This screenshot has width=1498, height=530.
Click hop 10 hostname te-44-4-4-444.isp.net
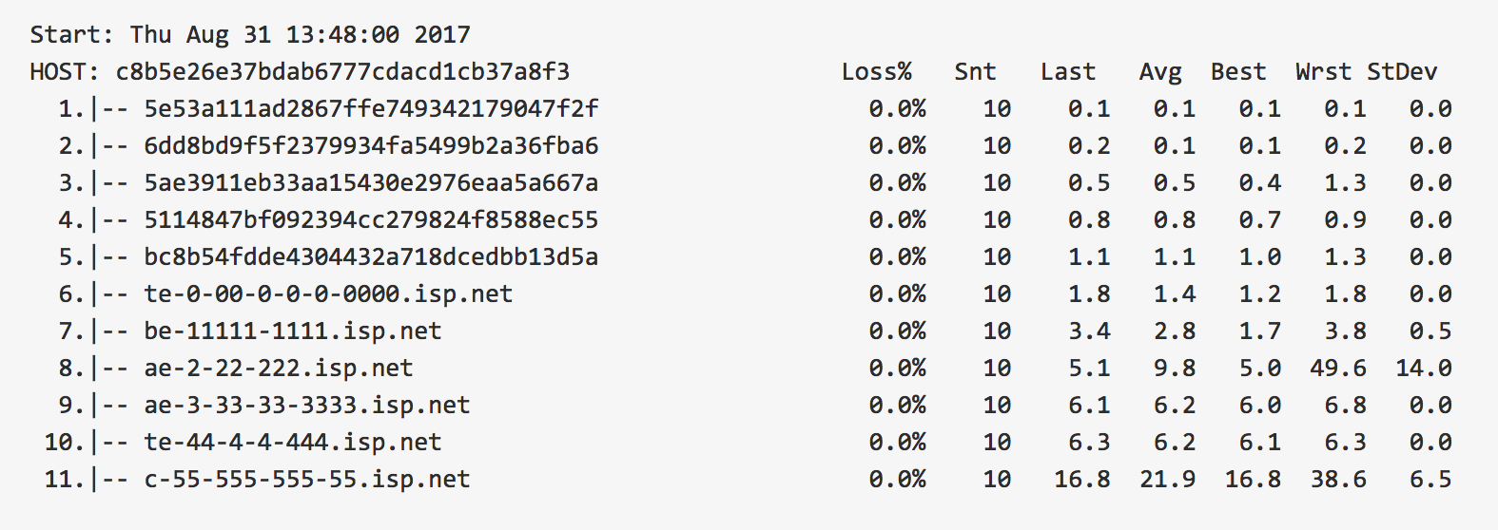pyautogui.click(x=293, y=443)
